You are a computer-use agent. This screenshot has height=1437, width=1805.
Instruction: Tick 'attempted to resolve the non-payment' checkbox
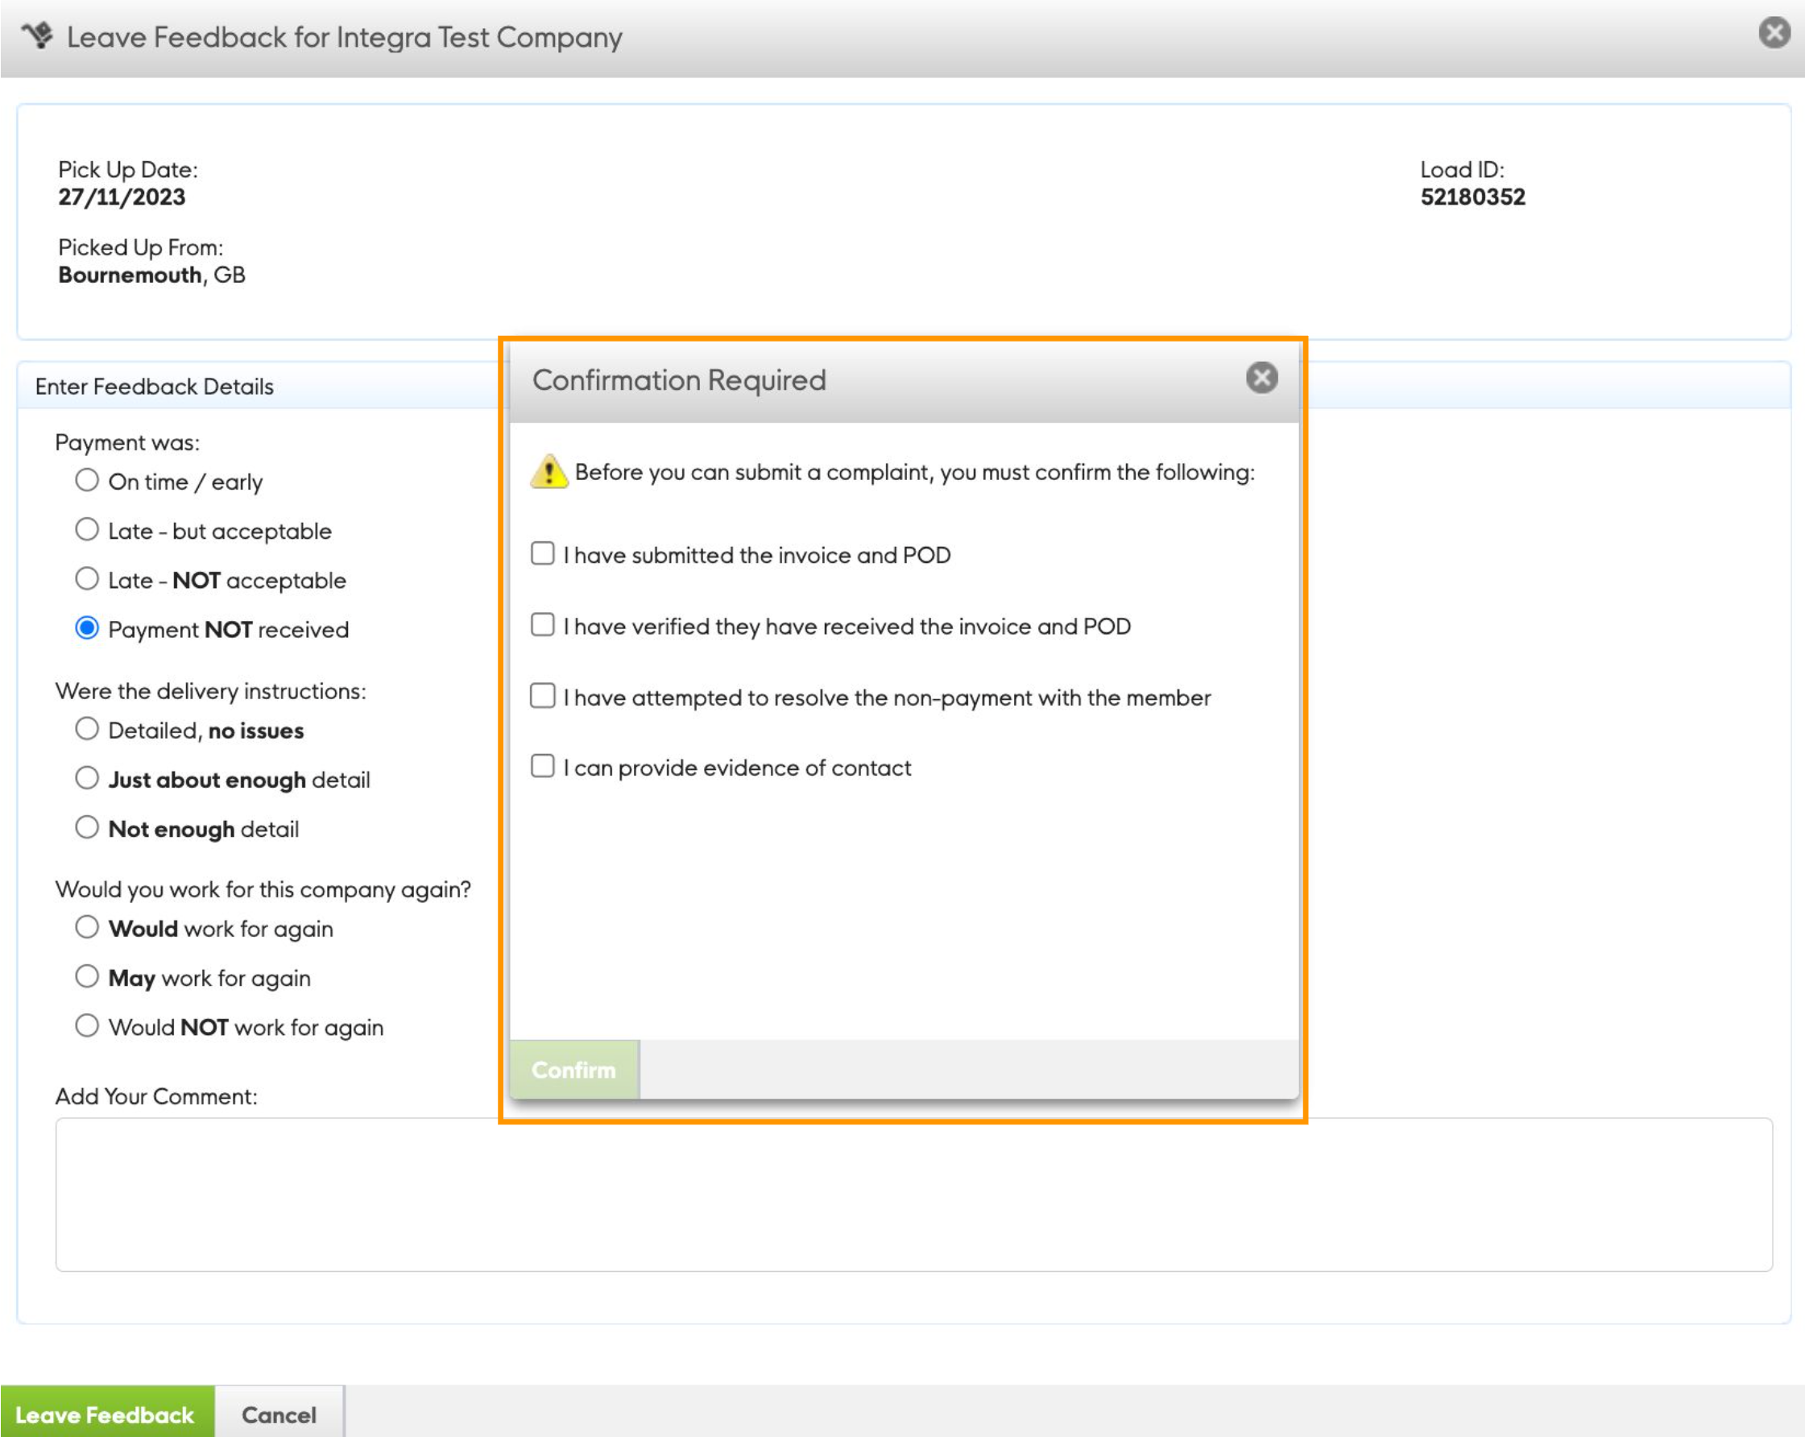tap(543, 696)
